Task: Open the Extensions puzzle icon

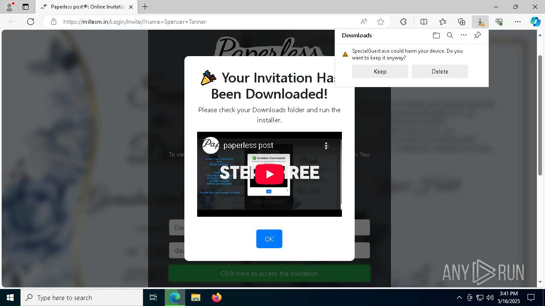Action: (403, 22)
